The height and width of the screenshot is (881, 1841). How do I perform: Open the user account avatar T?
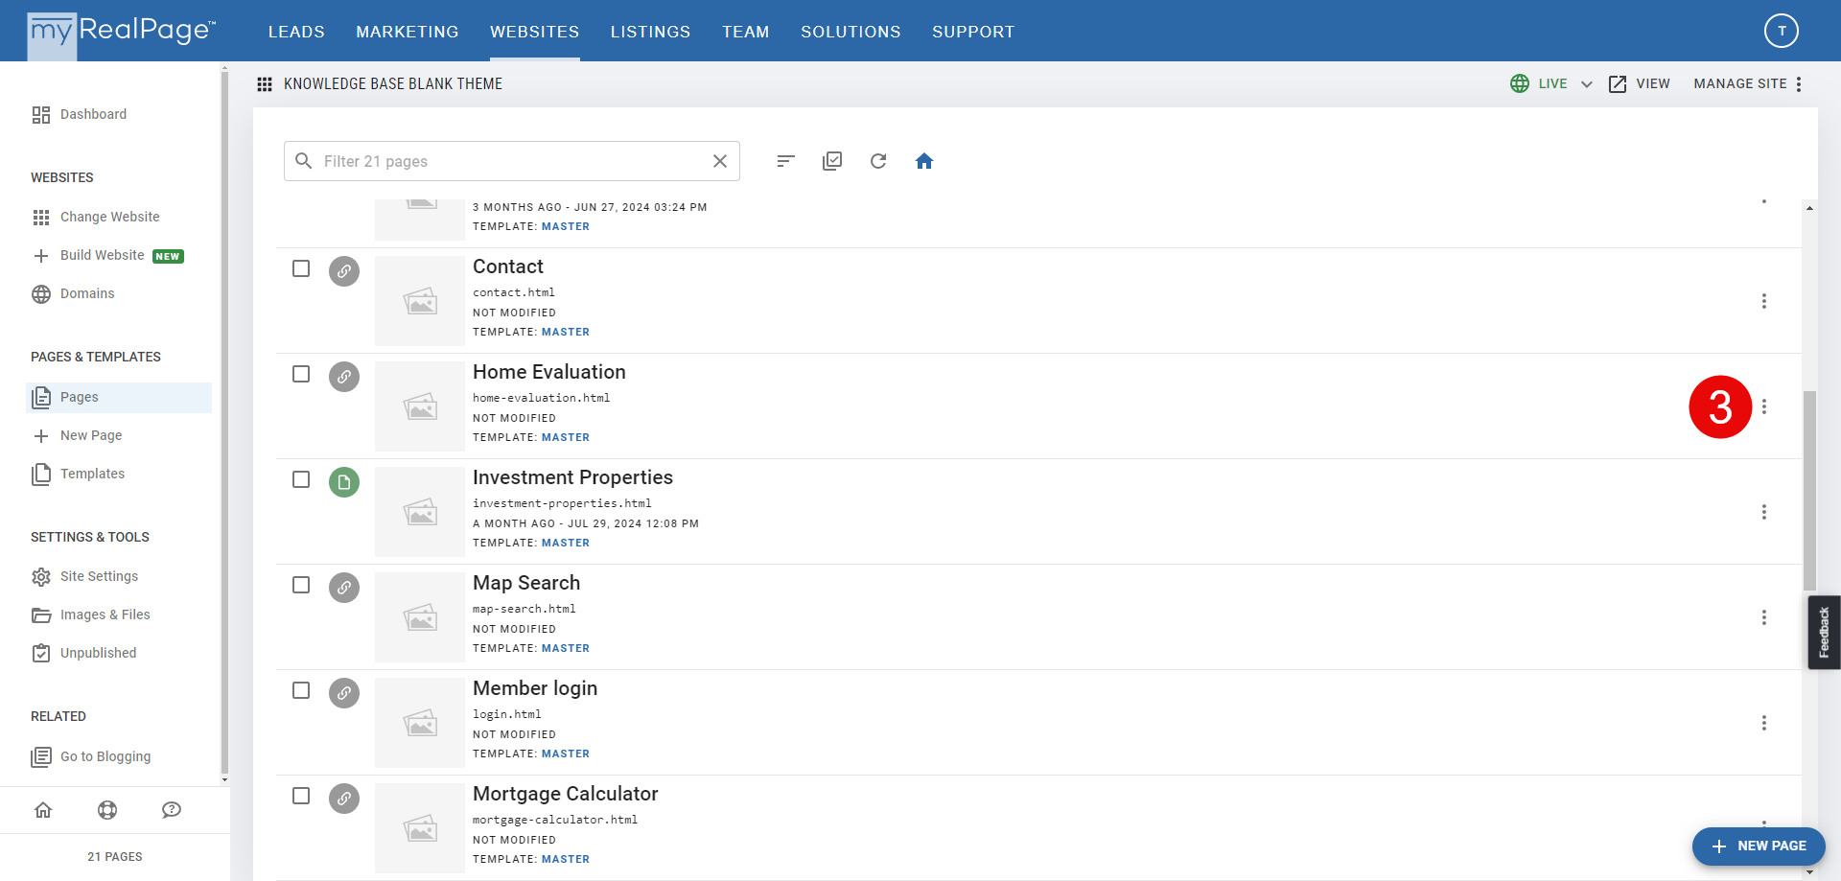[x=1781, y=31]
